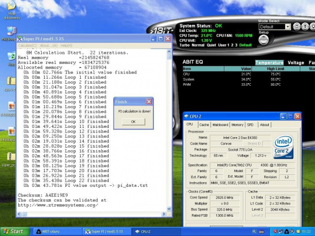Viewport: 315px width, 236px height.
Task: Click Super PI scroll right arrow
Action: coord(164,214)
